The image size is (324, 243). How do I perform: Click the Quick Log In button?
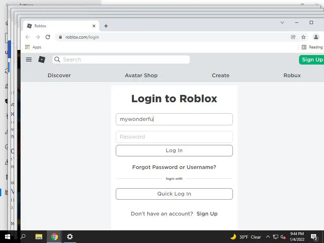click(x=174, y=194)
